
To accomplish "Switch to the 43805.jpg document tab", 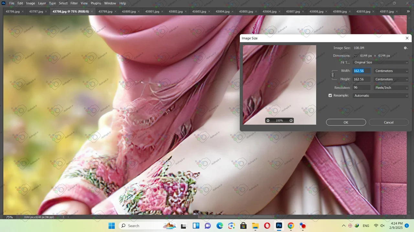I will (246, 11).
